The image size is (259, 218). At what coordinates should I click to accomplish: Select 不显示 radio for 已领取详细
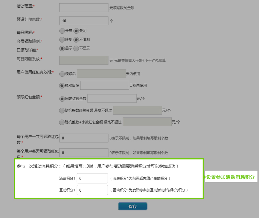76,48
